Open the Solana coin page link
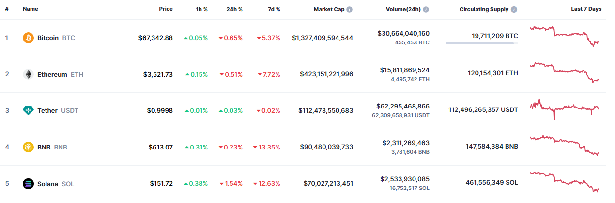Screen dimensions: 615x203 [47, 184]
